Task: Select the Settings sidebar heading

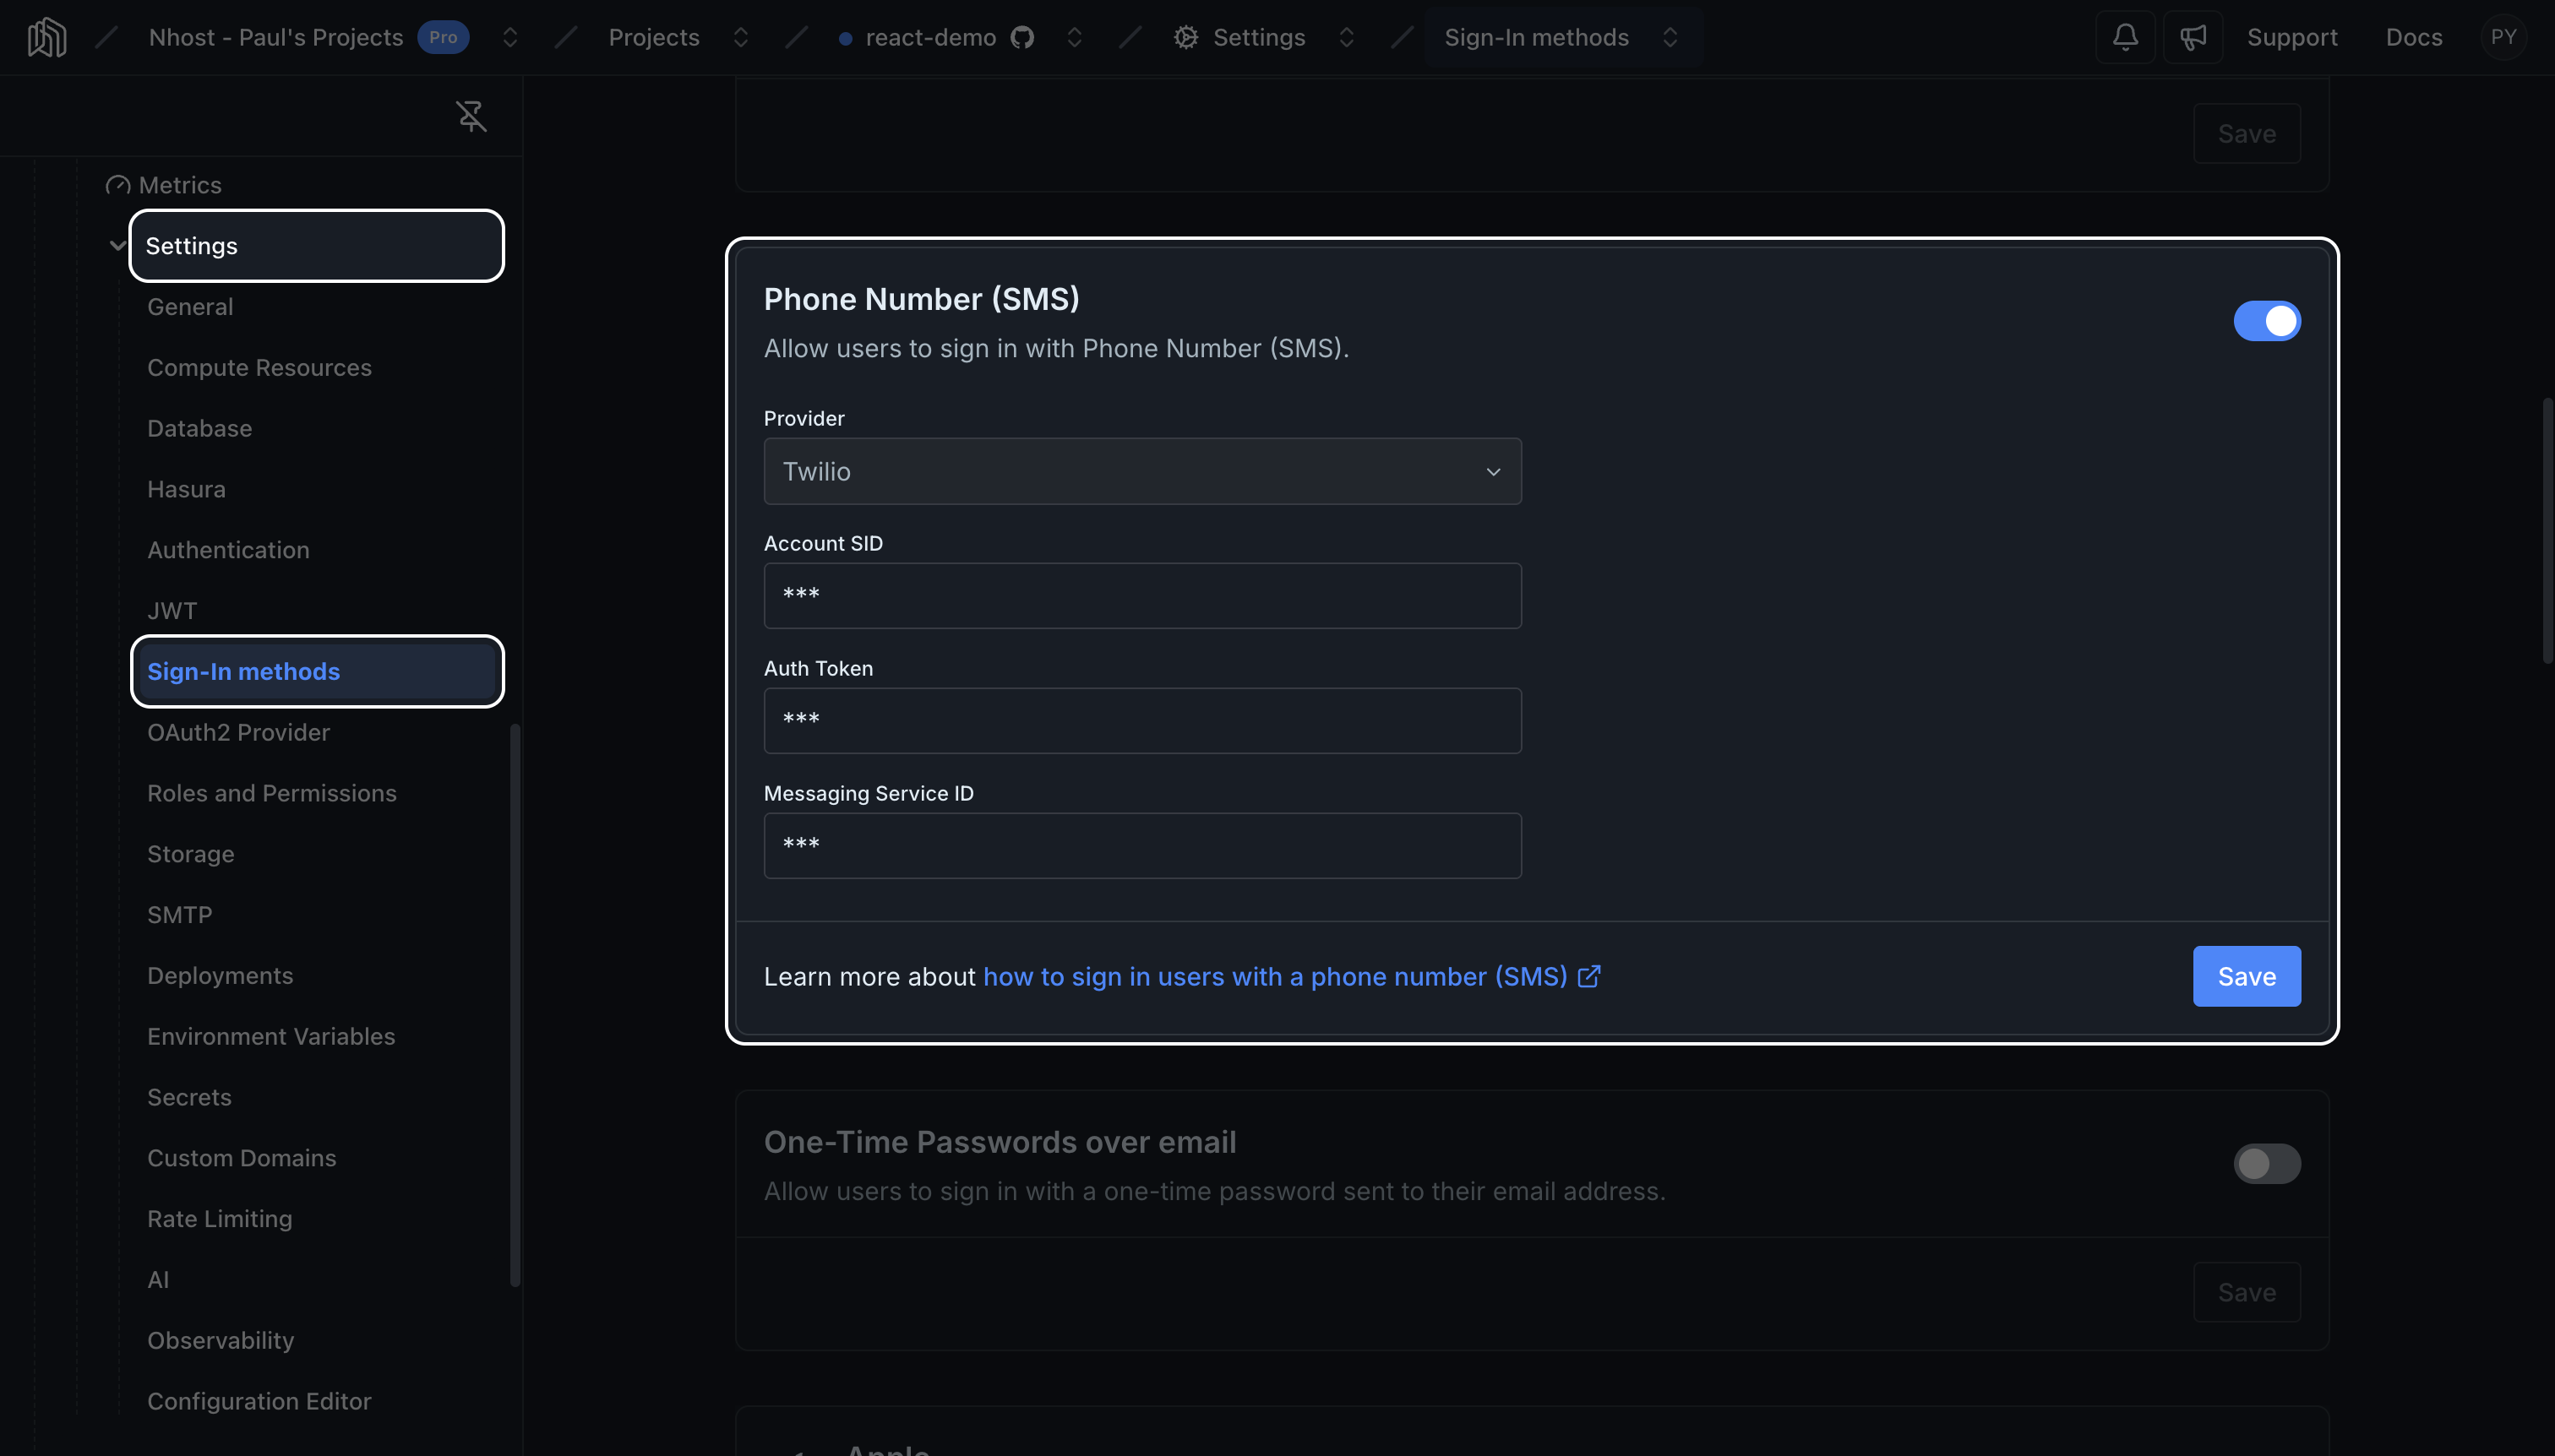Action: pos(316,246)
